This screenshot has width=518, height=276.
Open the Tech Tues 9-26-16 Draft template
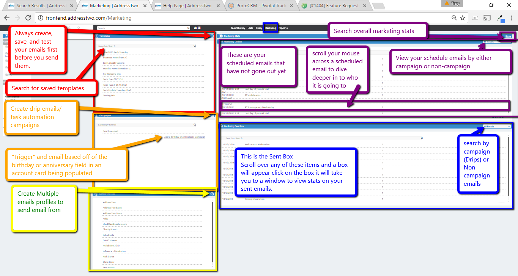point(115,85)
